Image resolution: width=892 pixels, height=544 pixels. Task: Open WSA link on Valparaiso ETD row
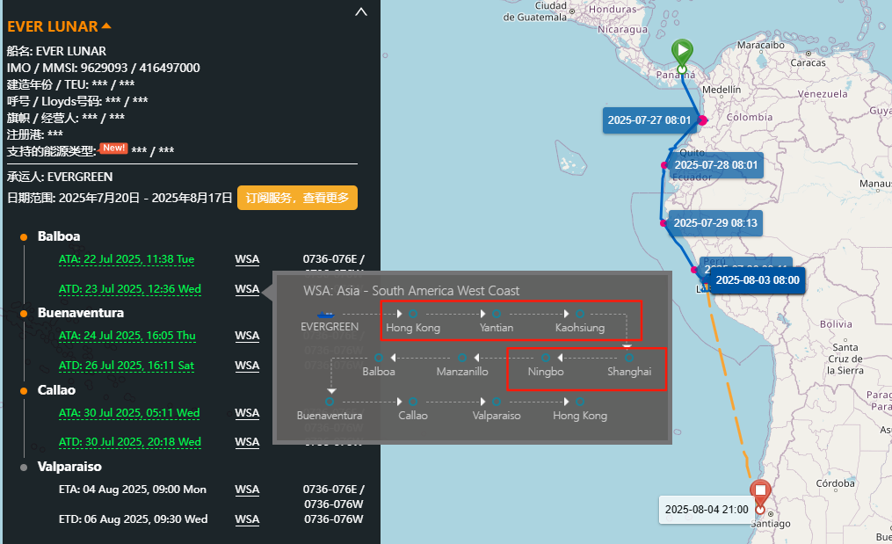coord(247,519)
